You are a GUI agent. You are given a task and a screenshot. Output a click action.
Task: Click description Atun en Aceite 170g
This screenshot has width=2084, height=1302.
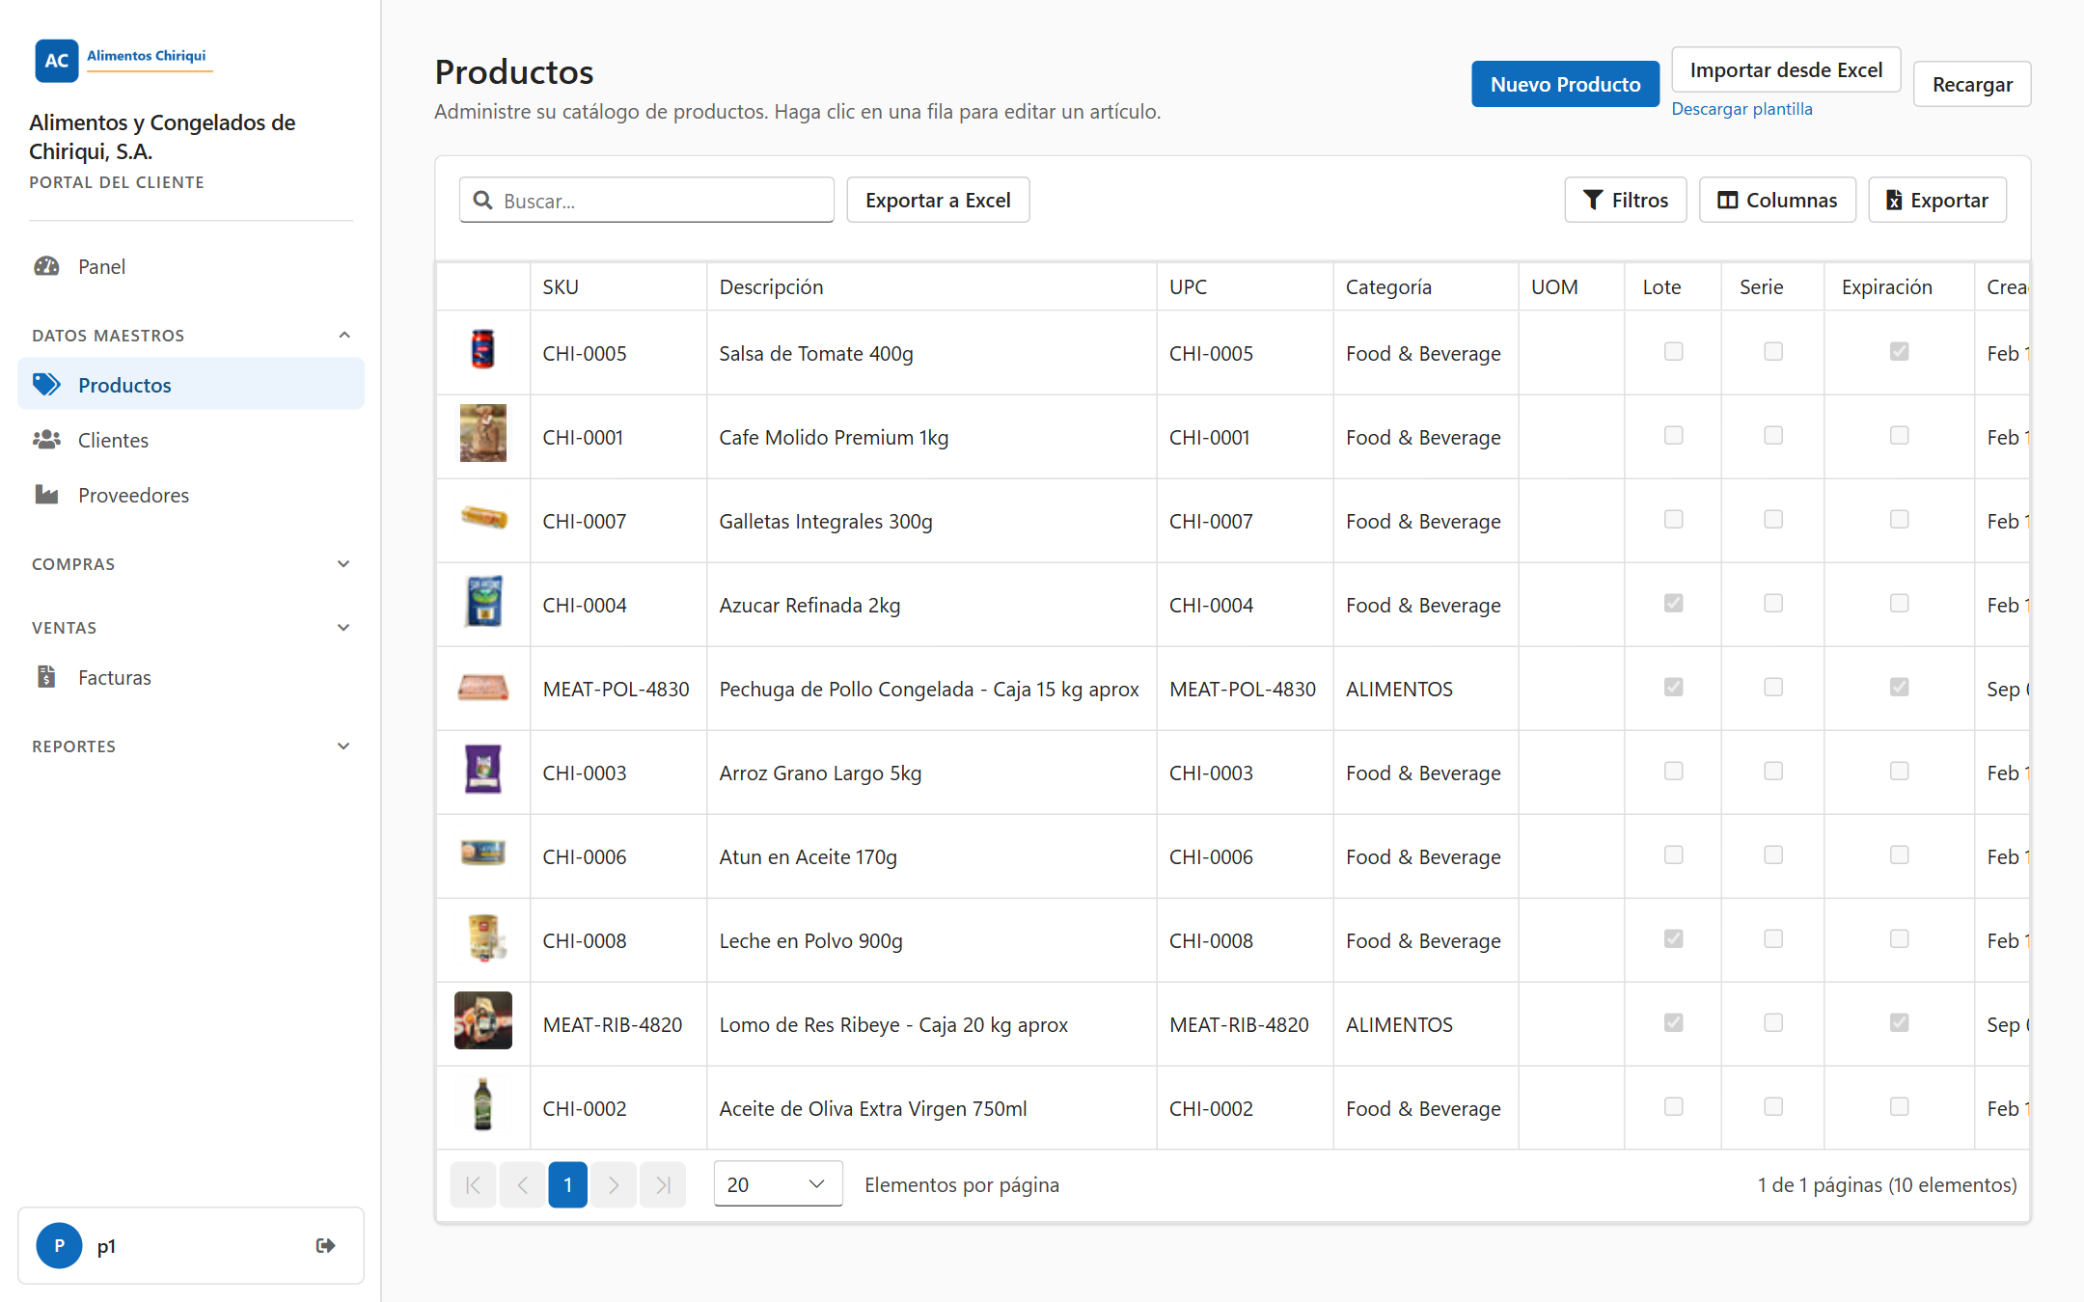click(808, 856)
